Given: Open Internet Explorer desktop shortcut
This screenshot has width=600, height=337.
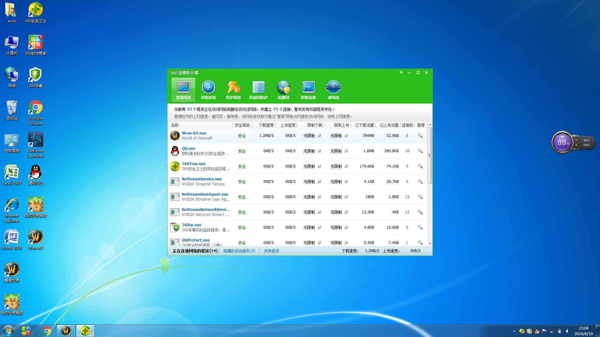Looking at the screenshot, I should pos(12,210).
